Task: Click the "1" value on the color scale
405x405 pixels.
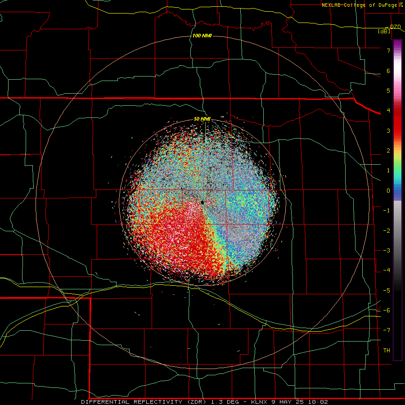Action: click(388, 171)
